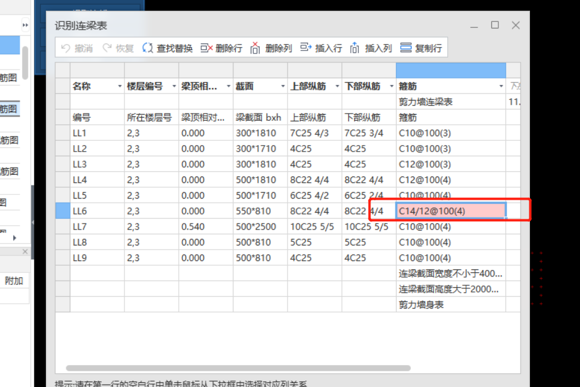Open 下部纵筋 column dropdown
The width and height of the screenshot is (580, 387).
pyautogui.click(x=391, y=86)
